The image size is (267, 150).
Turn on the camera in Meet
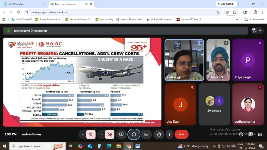[x=110, y=134]
